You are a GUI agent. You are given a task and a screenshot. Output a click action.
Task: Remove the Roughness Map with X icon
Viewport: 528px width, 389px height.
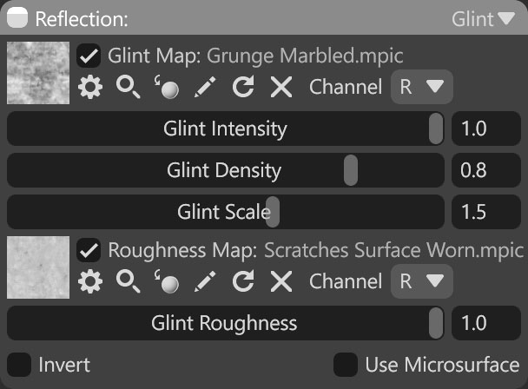pyautogui.click(x=281, y=281)
